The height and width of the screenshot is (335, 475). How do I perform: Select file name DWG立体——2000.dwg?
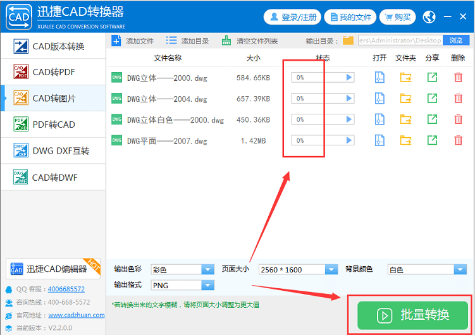coord(167,78)
